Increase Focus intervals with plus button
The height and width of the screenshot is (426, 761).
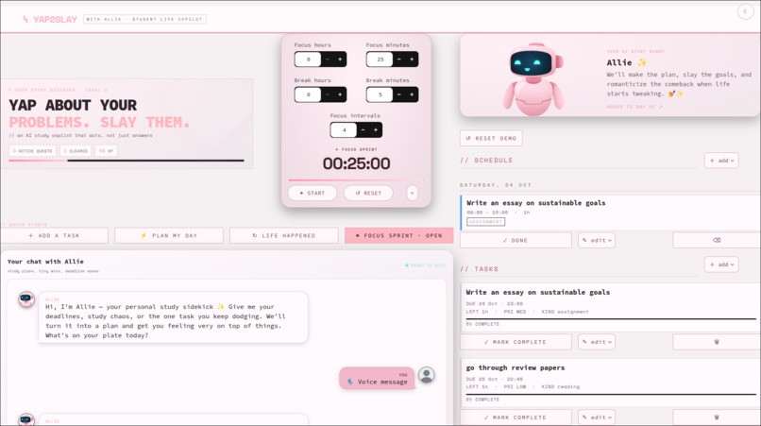[x=376, y=130]
